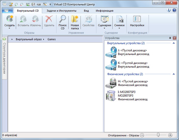Collapse Физические устройства group
The height and width of the screenshot is (140, 179).
174,74
